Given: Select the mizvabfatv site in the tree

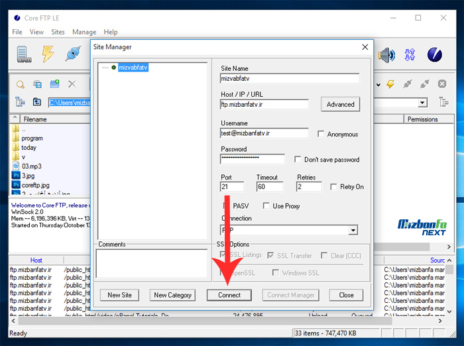Looking at the screenshot, I should (133, 68).
